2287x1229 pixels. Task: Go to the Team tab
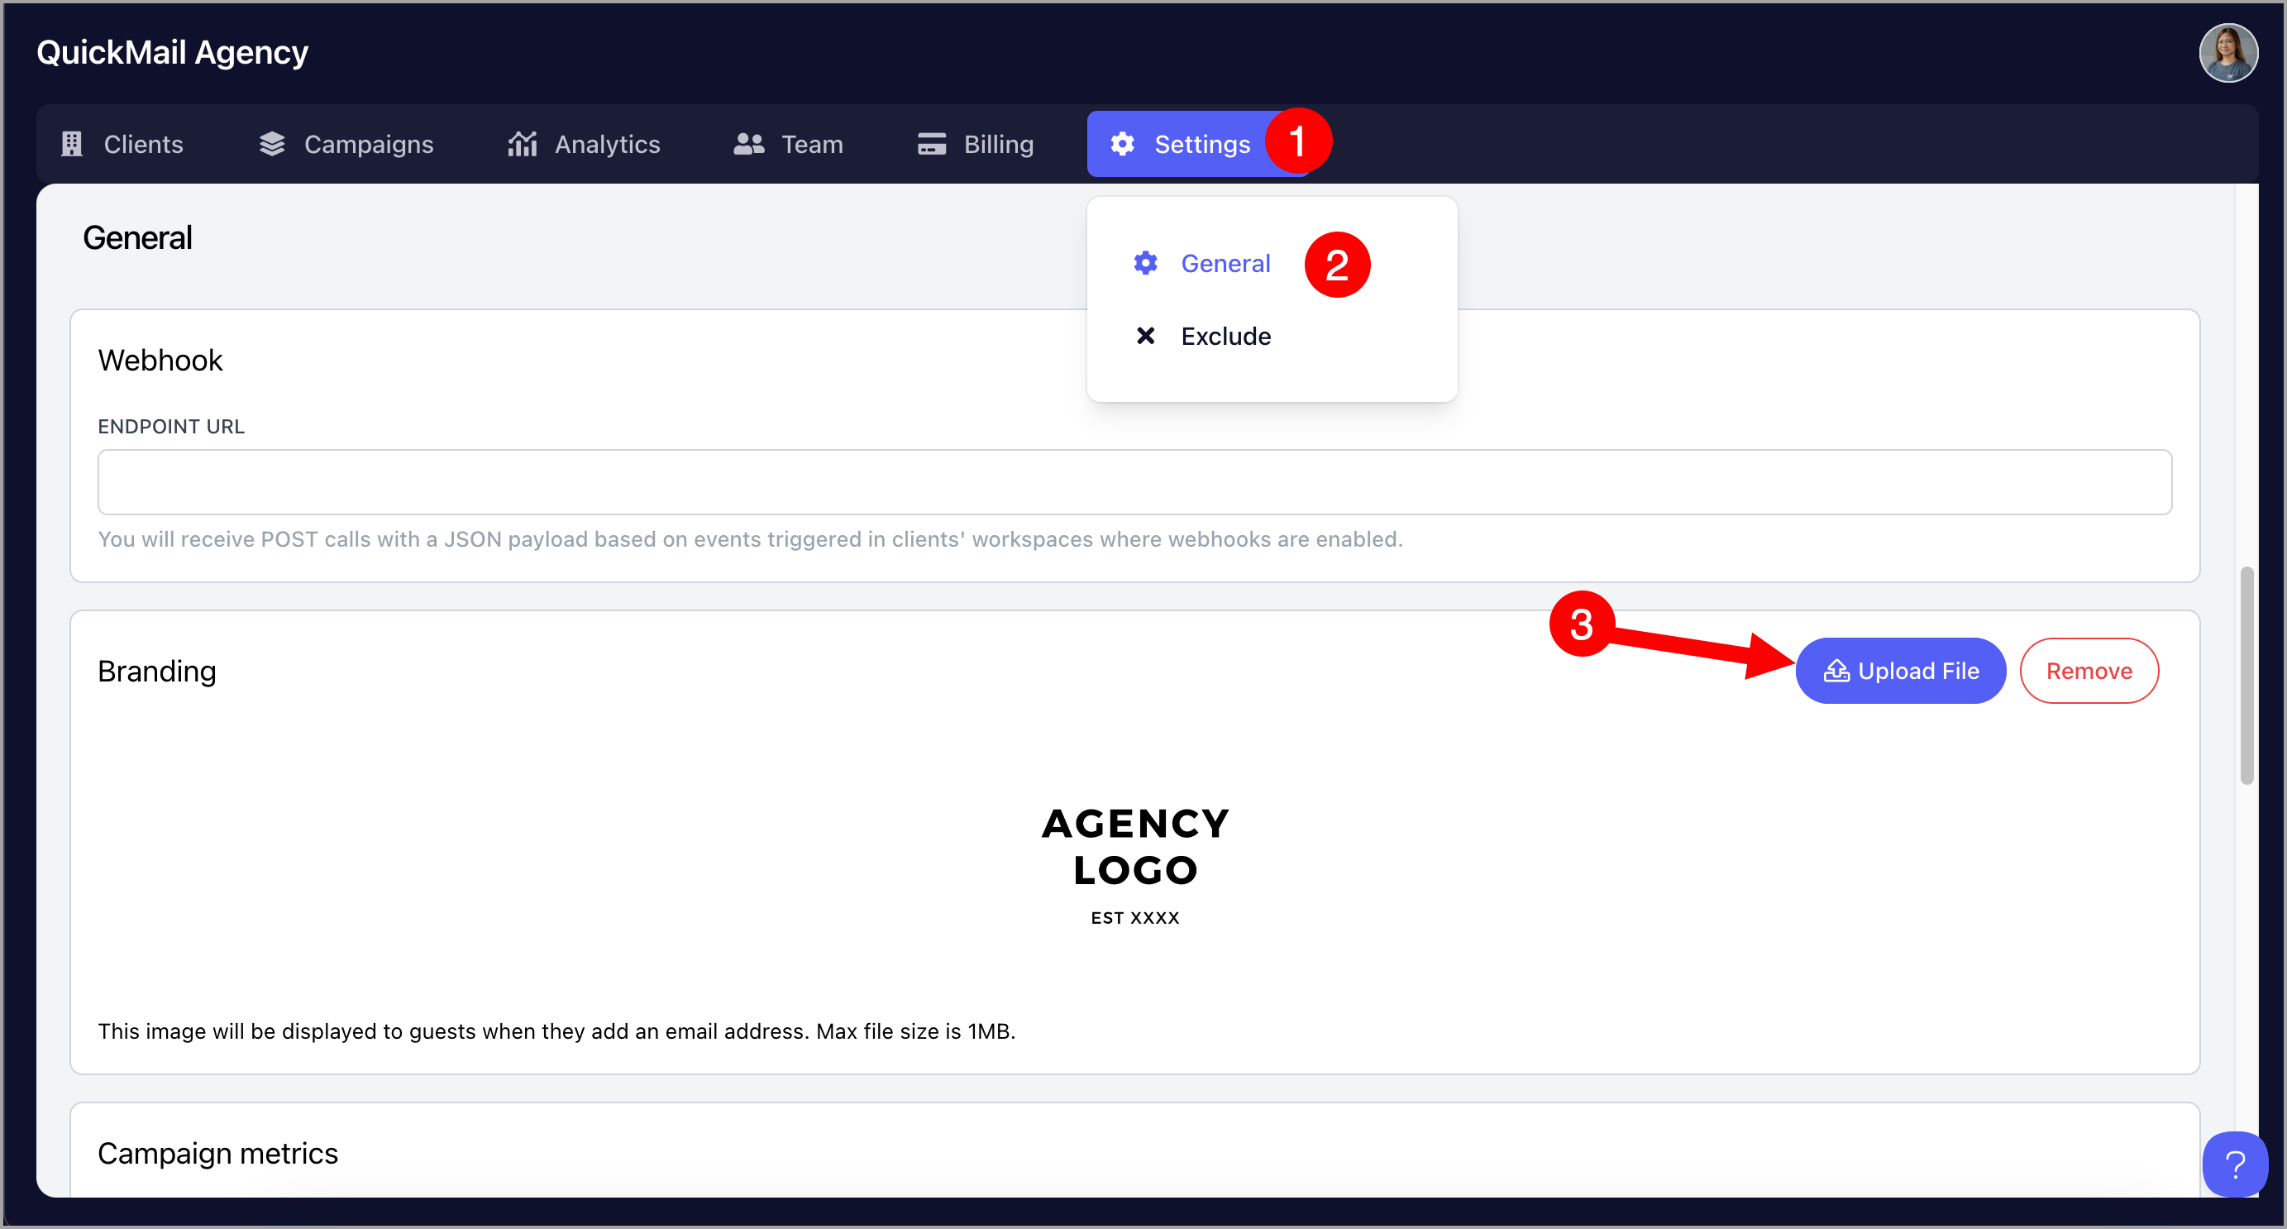[788, 144]
